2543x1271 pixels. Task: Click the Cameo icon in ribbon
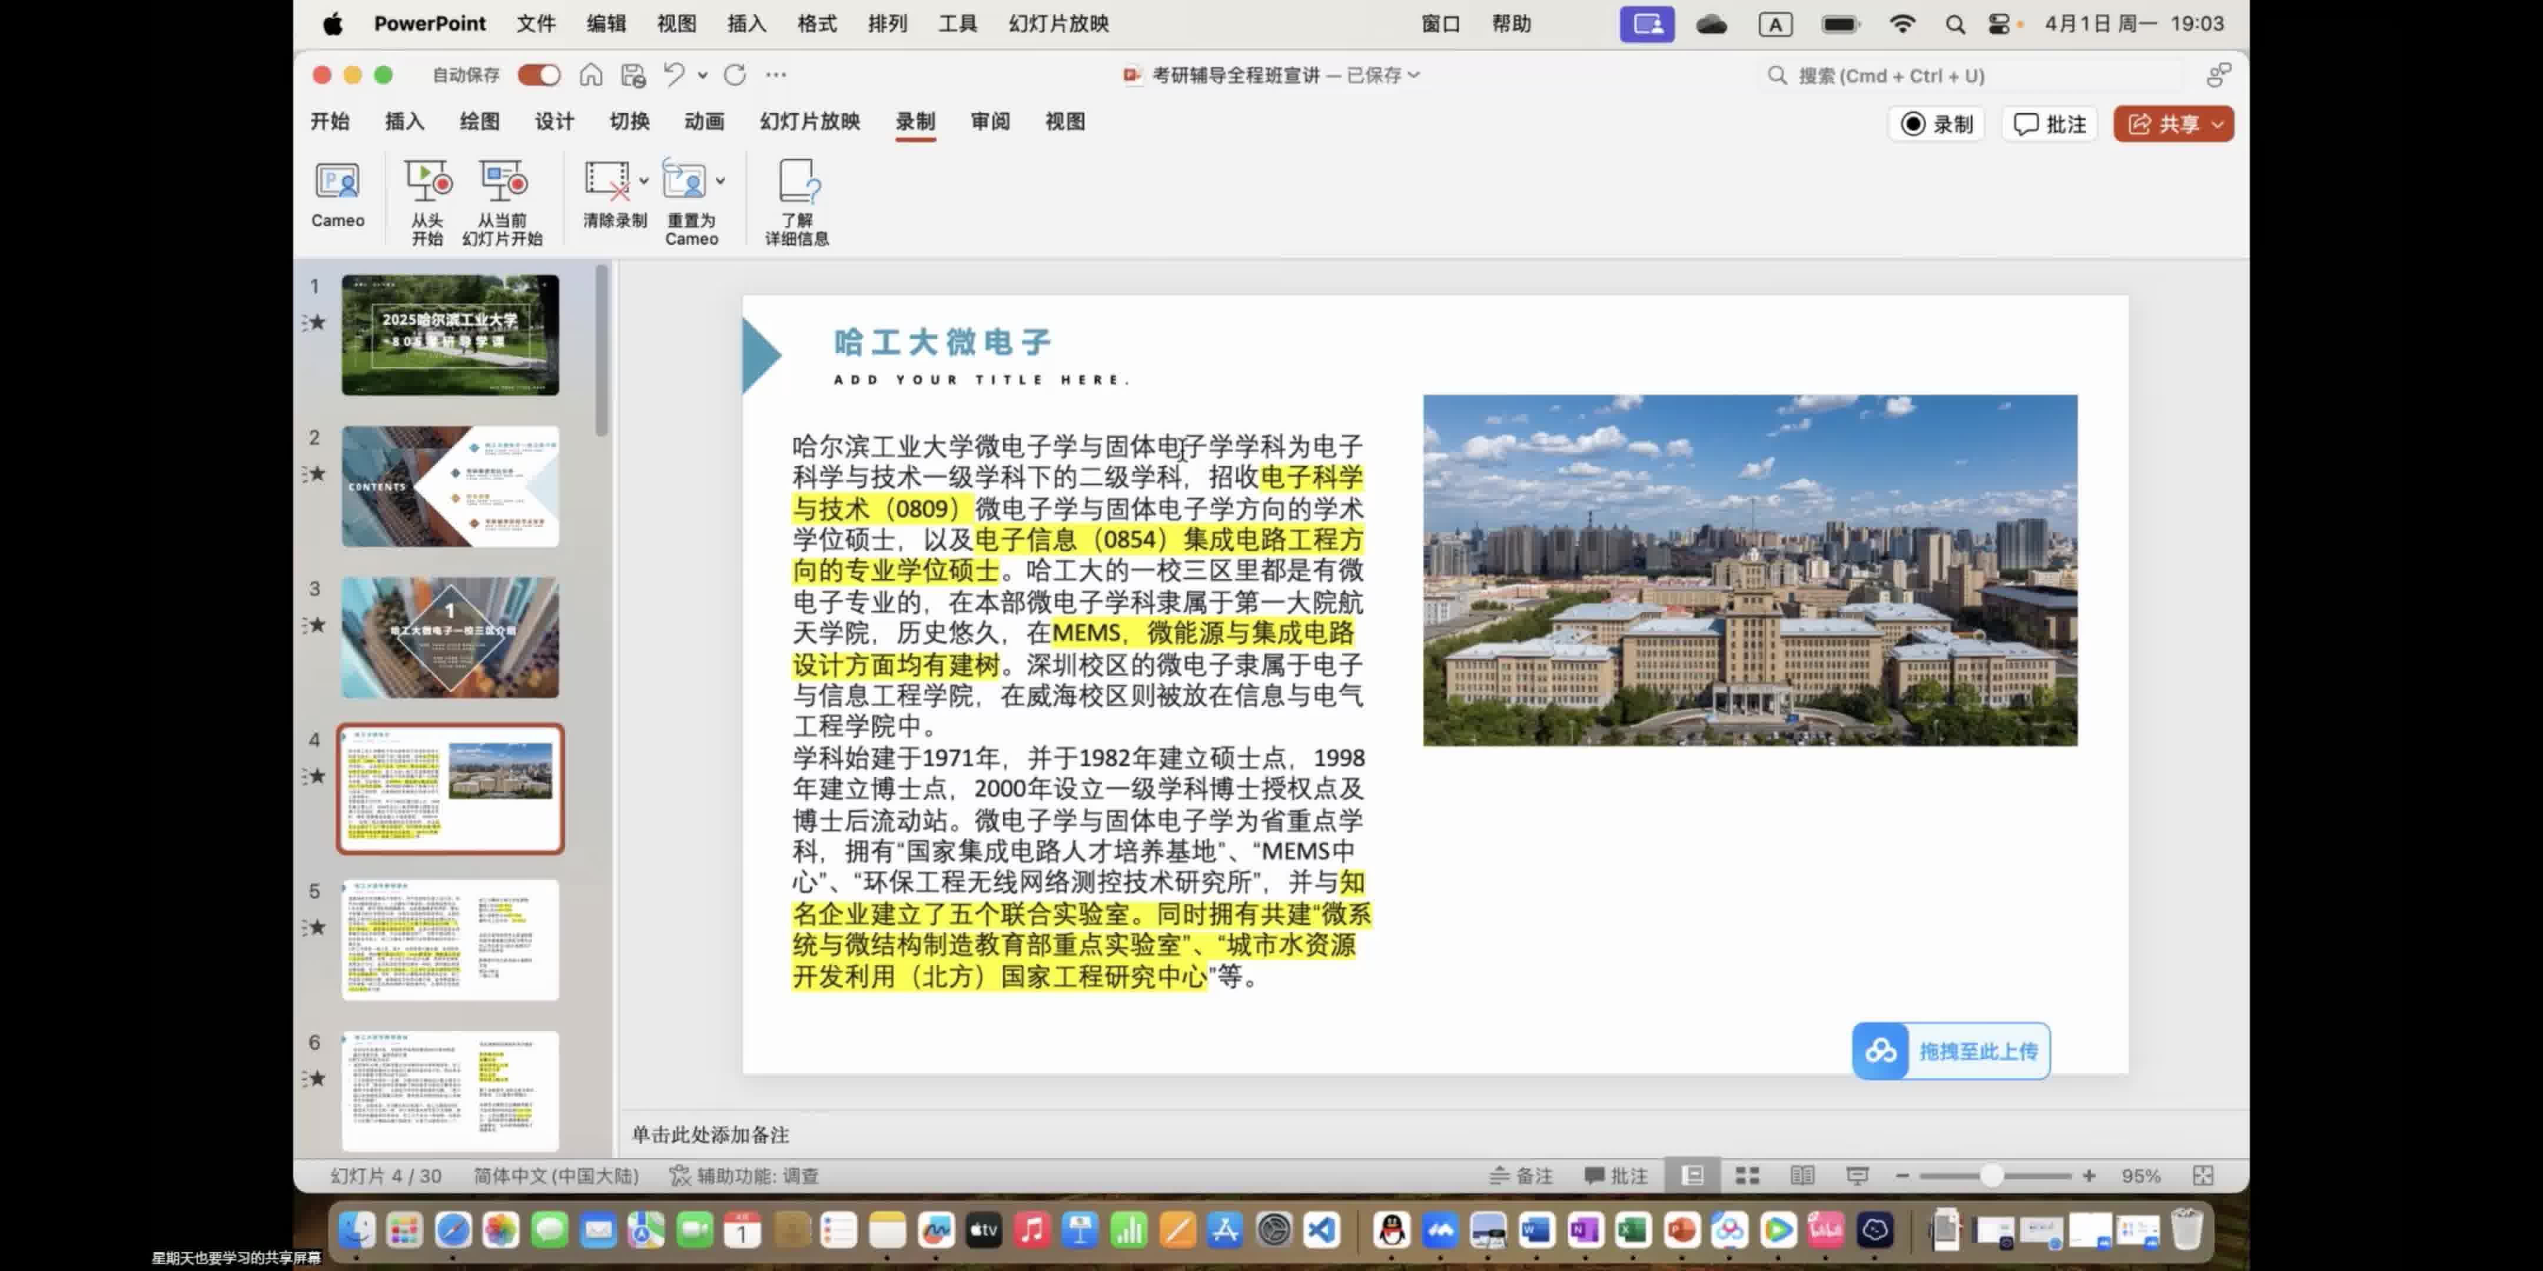pos(337,182)
